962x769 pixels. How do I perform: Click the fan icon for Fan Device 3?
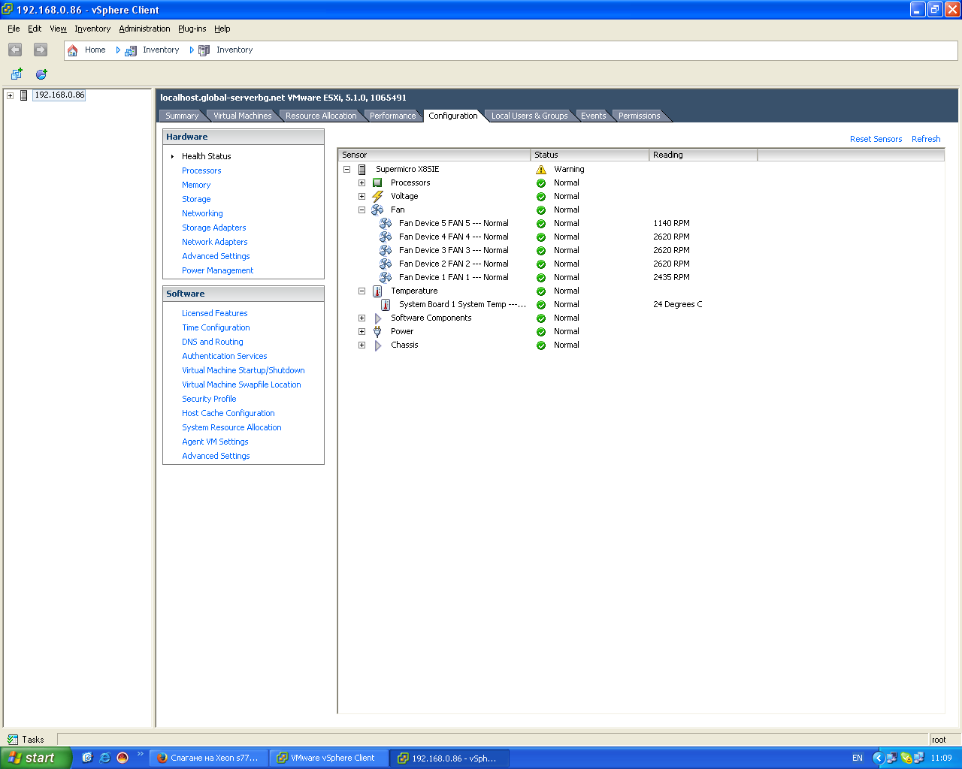coord(386,251)
